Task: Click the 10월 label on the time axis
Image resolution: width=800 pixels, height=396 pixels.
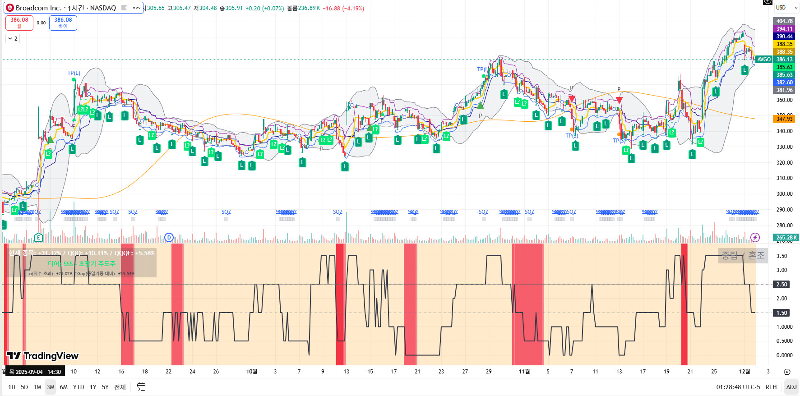Action: point(252,372)
